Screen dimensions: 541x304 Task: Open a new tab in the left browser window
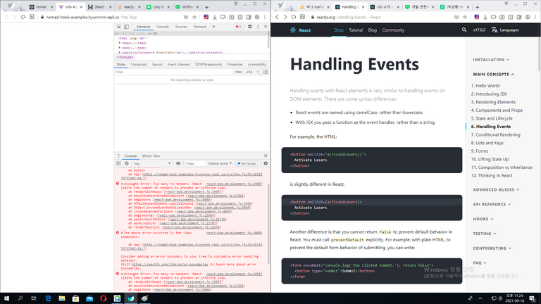point(206,7)
